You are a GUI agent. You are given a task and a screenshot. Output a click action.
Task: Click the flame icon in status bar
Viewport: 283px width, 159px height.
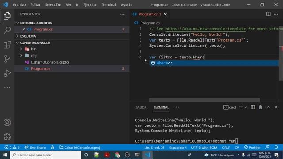(x=52, y=148)
